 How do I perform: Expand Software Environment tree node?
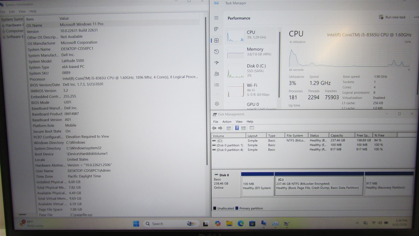(4, 37)
